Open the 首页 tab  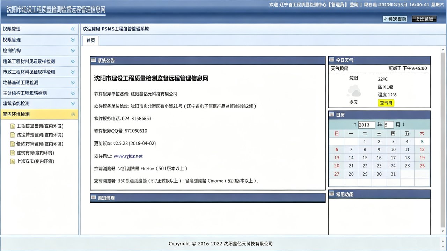pos(90,40)
